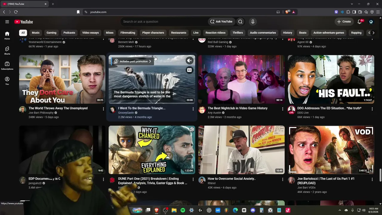Open The Best Nightclub video title
Image resolution: width=382 pixels, height=215 pixels.
point(238,108)
